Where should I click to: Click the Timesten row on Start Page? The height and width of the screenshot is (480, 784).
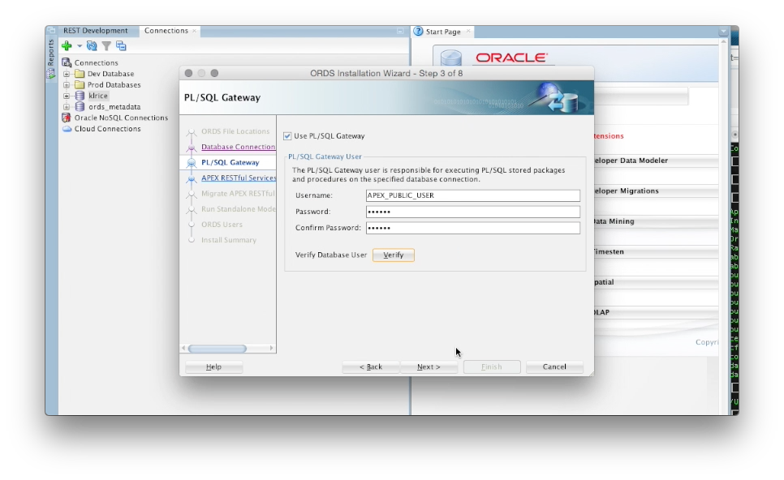(x=655, y=251)
